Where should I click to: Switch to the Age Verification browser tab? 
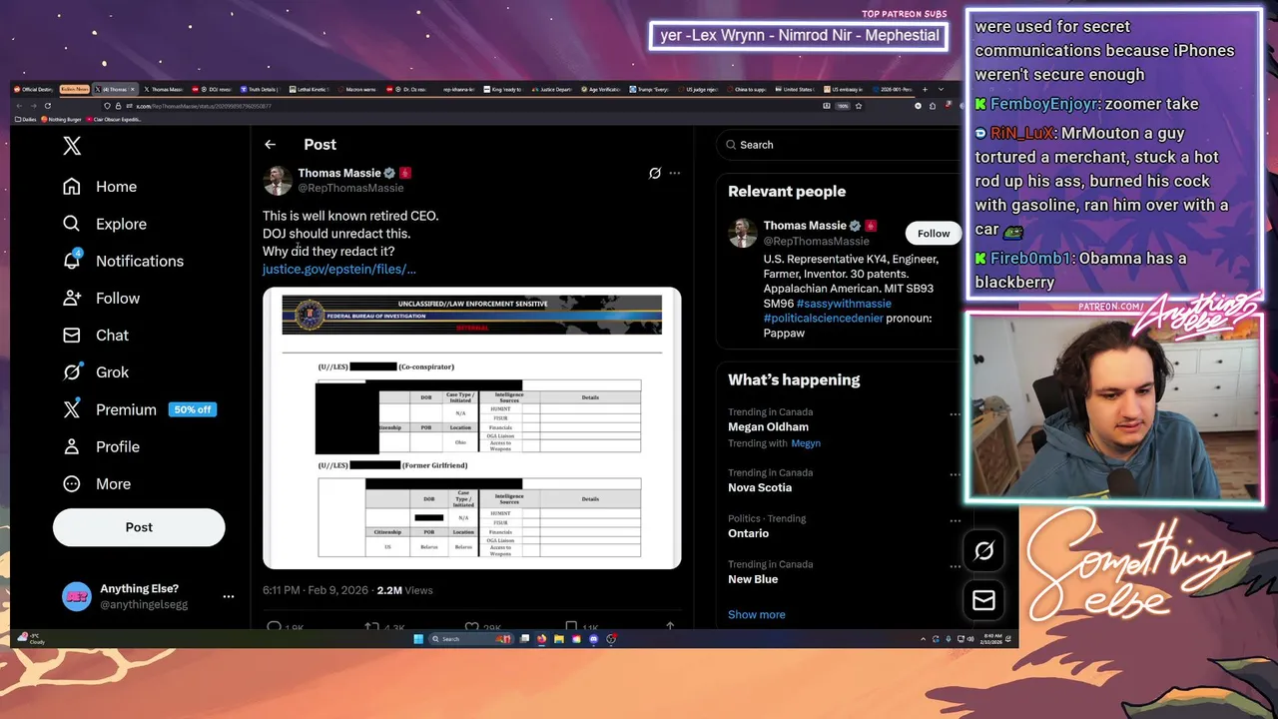601,89
